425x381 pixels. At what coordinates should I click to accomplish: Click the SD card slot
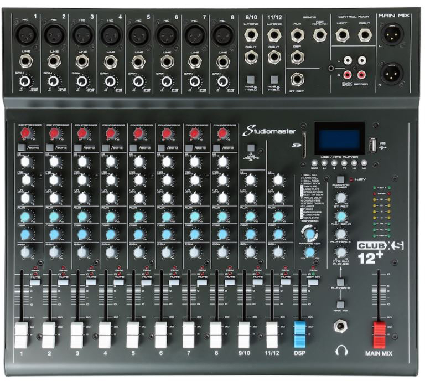tap(305, 145)
